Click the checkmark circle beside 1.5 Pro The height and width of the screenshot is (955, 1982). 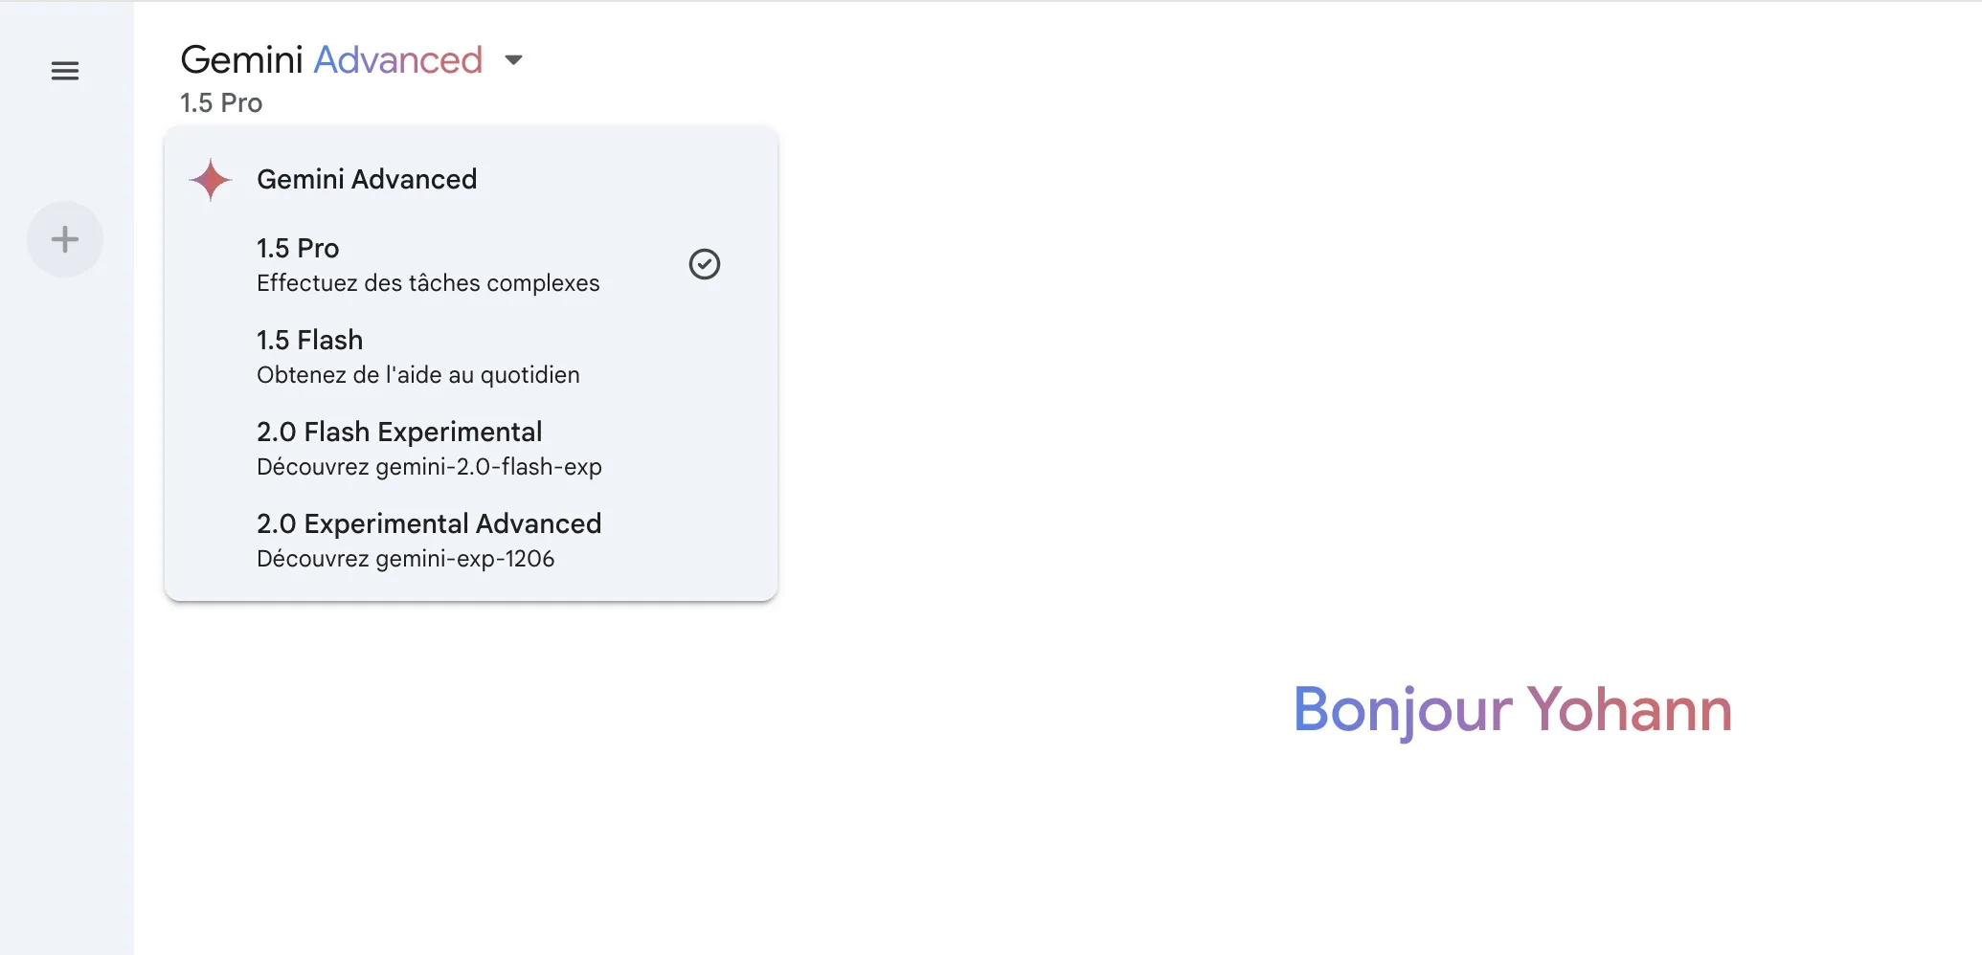705,264
